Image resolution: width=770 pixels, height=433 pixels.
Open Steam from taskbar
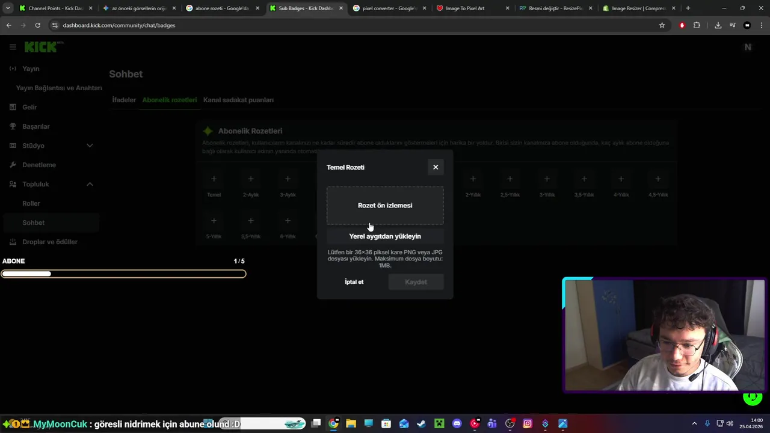421,424
